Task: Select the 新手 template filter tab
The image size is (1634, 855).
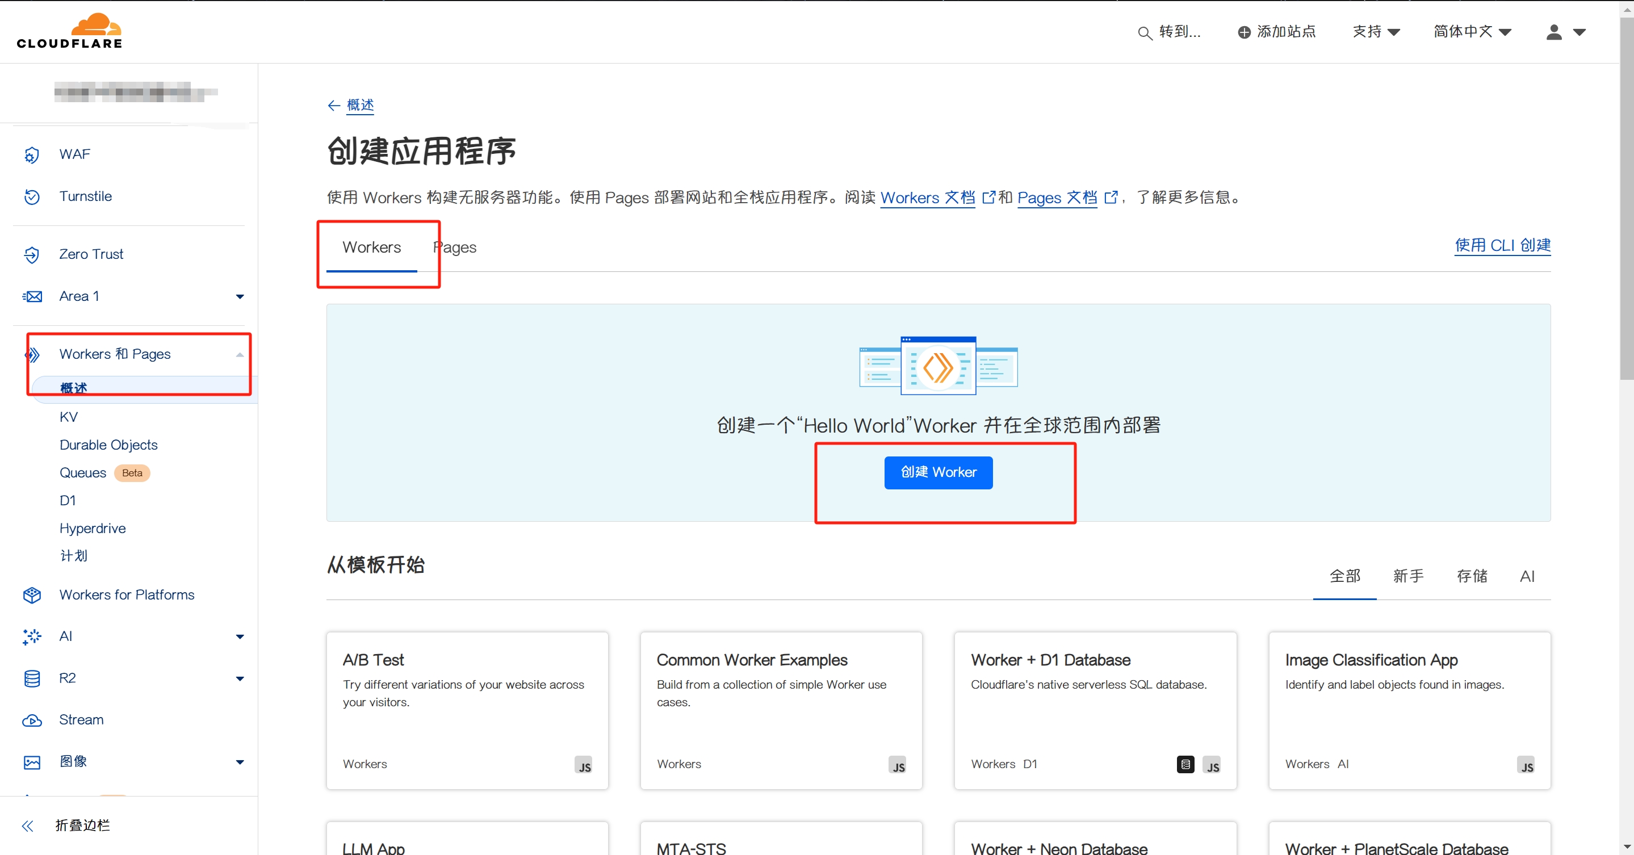Action: (x=1408, y=577)
